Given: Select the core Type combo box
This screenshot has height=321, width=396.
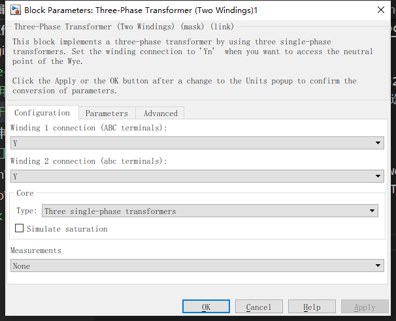Looking at the screenshot, I should (209, 211).
